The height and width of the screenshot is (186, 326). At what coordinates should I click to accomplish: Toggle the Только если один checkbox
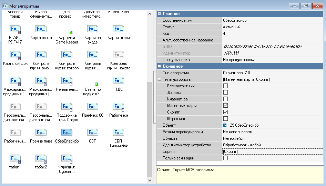(x=225, y=158)
